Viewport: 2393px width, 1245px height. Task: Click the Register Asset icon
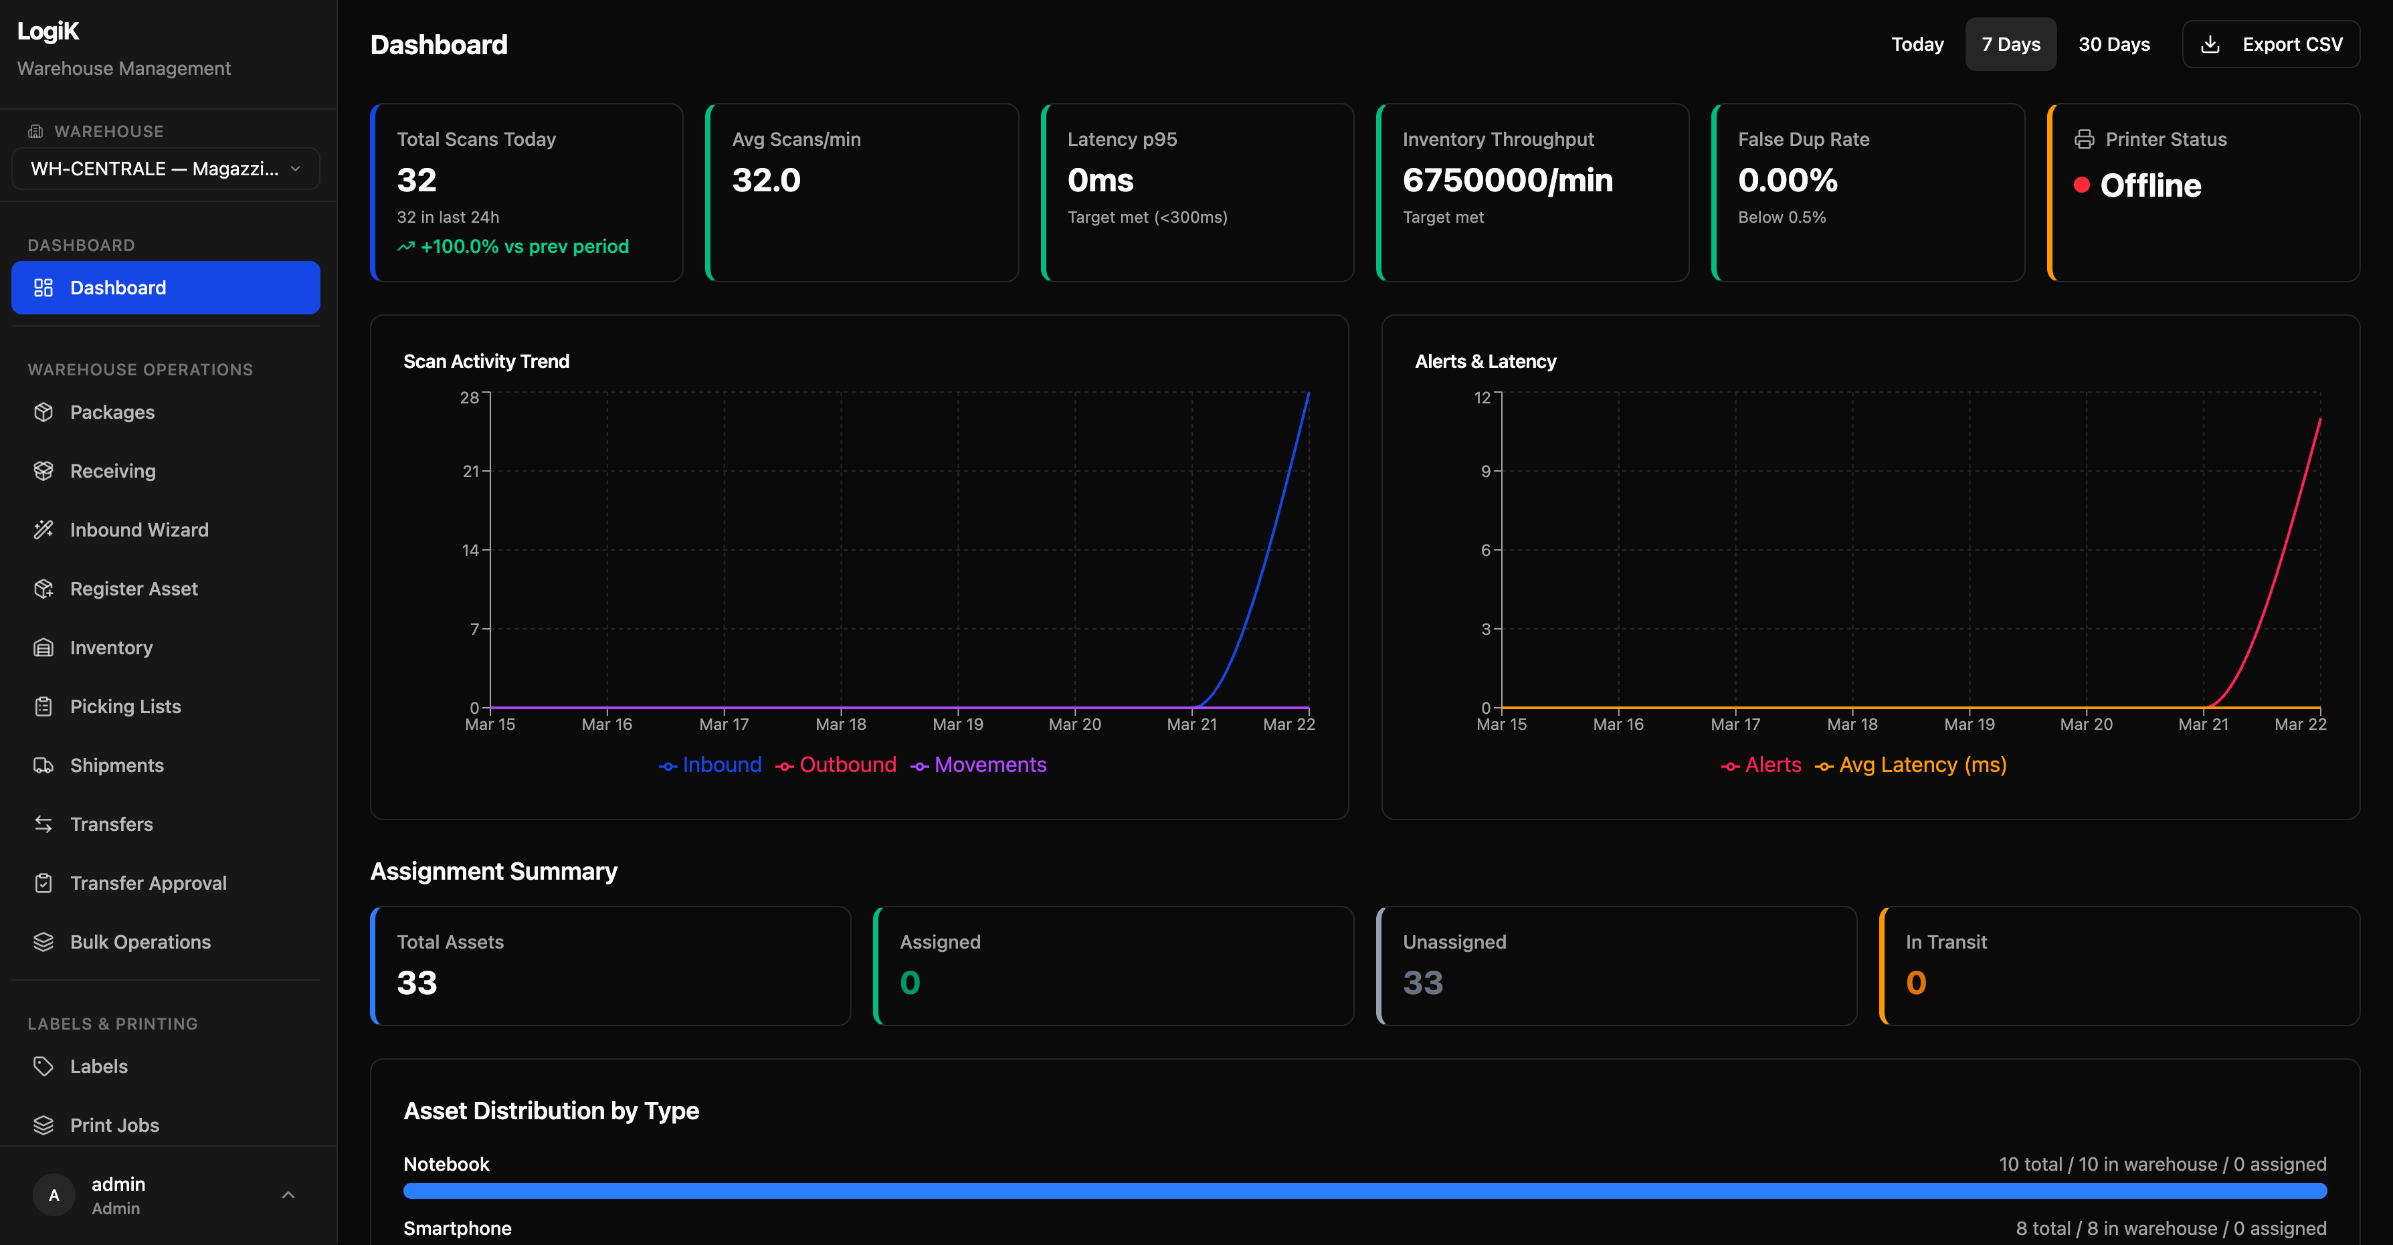pos(43,589)
